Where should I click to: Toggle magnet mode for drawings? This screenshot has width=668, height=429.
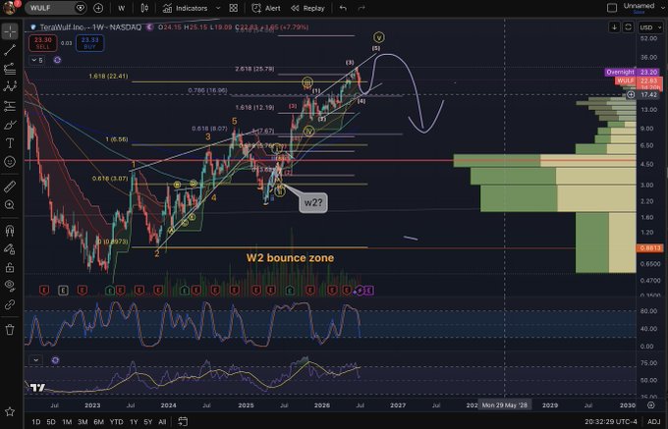(10, 231)
